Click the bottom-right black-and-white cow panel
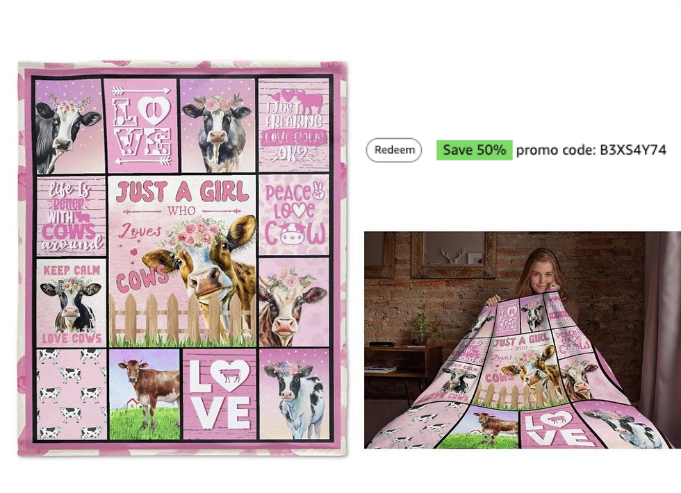 click(x=294, y=394)
